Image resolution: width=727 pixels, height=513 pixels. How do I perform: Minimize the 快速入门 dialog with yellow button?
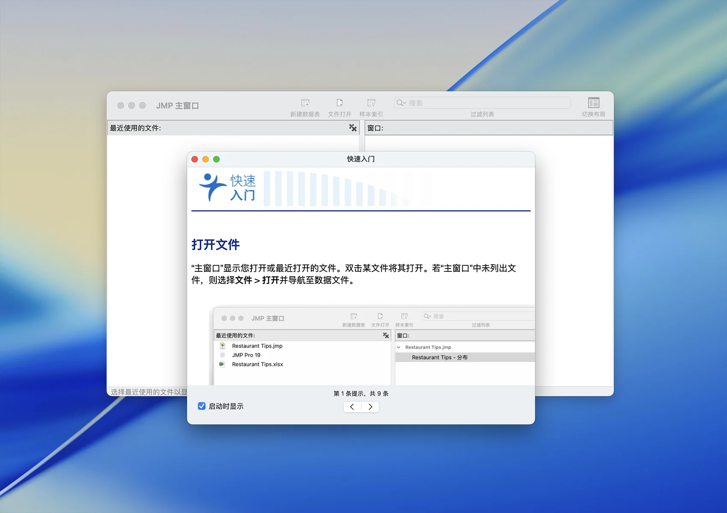[206, 159]
